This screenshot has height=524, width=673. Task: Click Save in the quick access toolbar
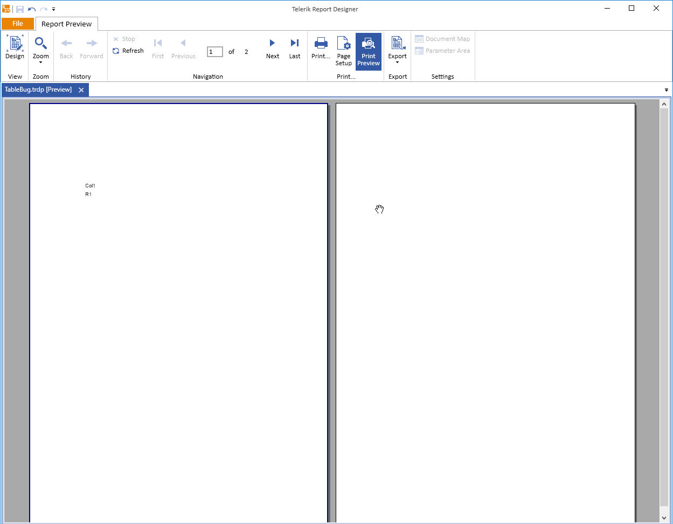click(20, 9)
